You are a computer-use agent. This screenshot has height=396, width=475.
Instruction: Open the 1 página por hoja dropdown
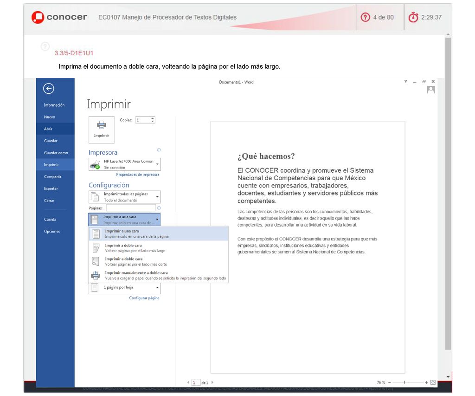(124, 287)
